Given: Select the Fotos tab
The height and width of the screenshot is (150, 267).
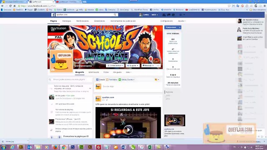Looking at the screenshot, I should pos(106,72).
